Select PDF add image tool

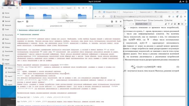pos(175,24)
